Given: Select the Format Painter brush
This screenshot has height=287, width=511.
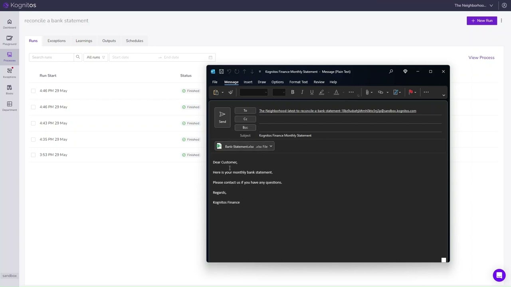Looking at the screenshot, I should pyautogui.click(x=231, y=92).
